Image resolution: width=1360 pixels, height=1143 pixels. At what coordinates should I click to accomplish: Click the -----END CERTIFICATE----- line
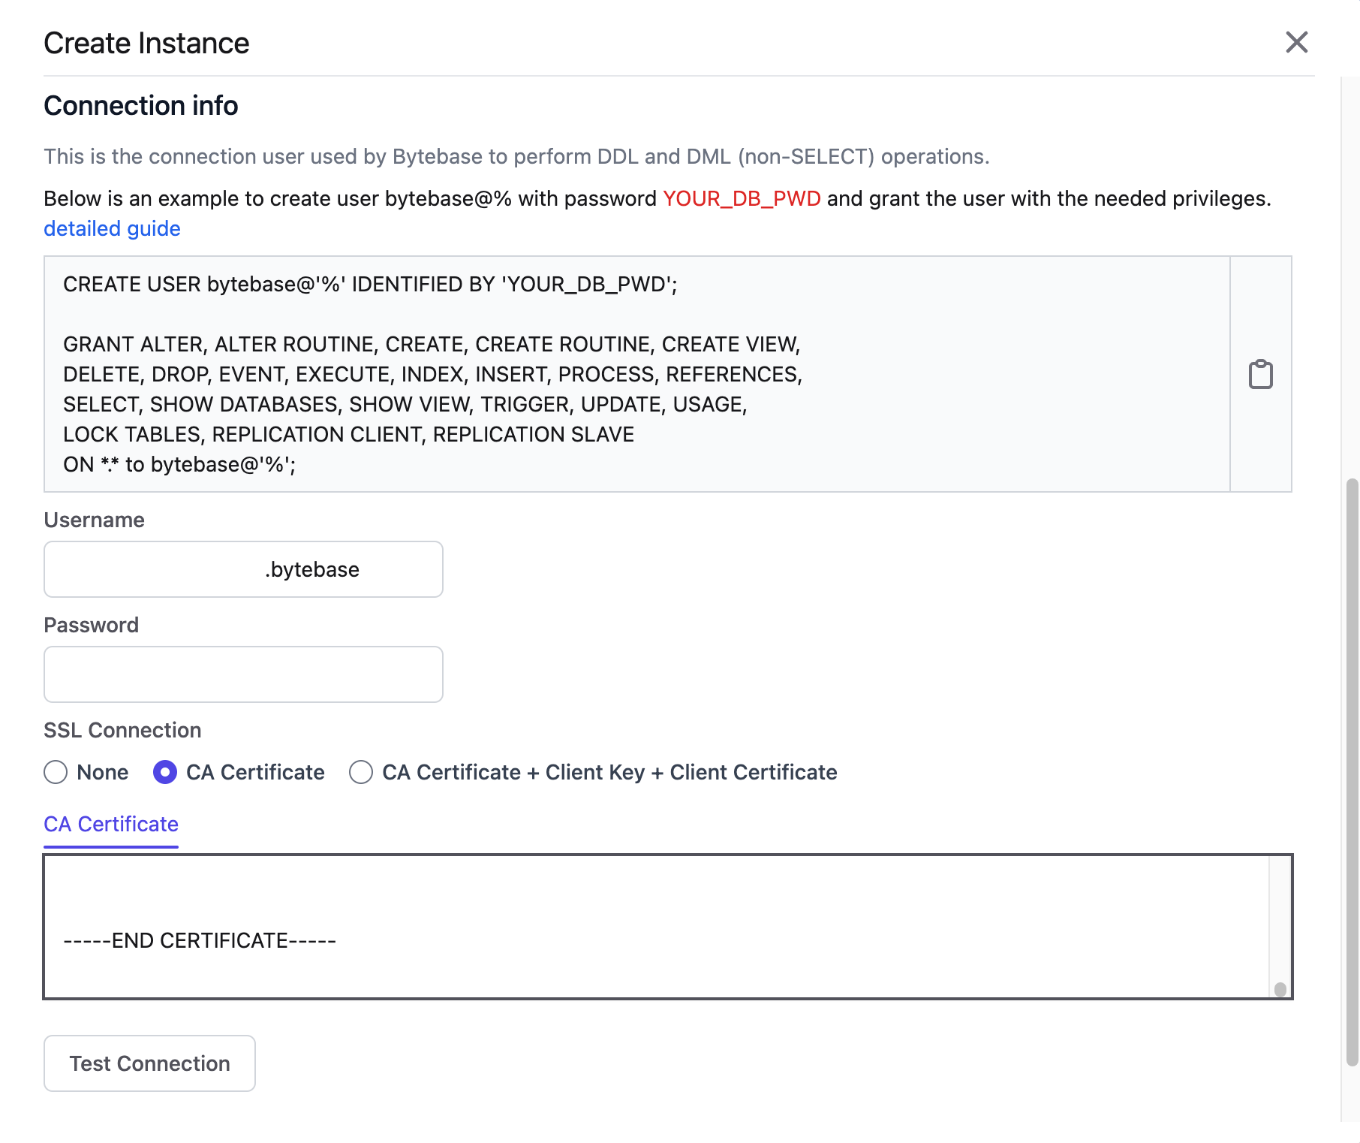[199, 939]
